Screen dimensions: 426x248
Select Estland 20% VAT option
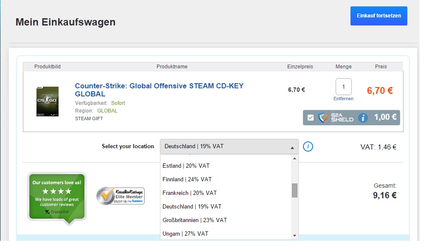226,166
